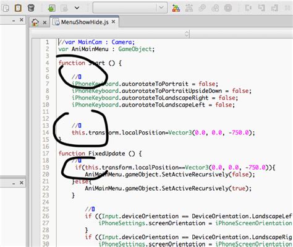Click 'iPhoneSettings' on line 27

(x=122, y=223)
